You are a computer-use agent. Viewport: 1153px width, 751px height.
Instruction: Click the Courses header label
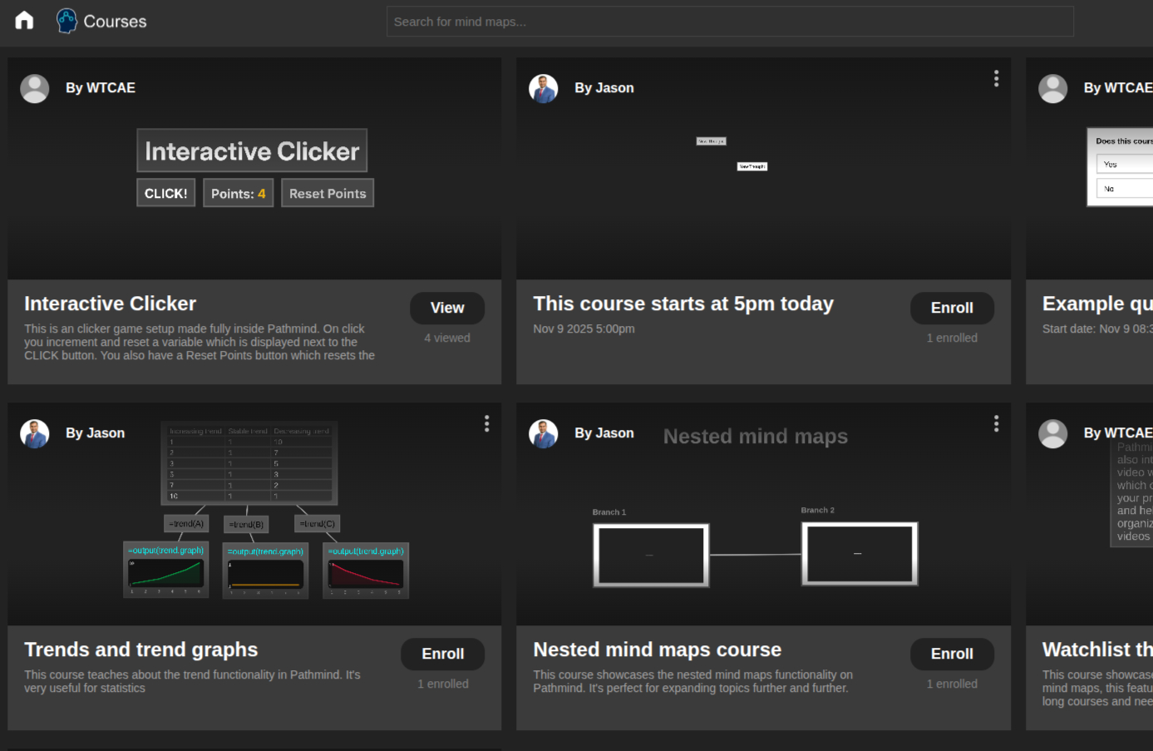point(115,22)
